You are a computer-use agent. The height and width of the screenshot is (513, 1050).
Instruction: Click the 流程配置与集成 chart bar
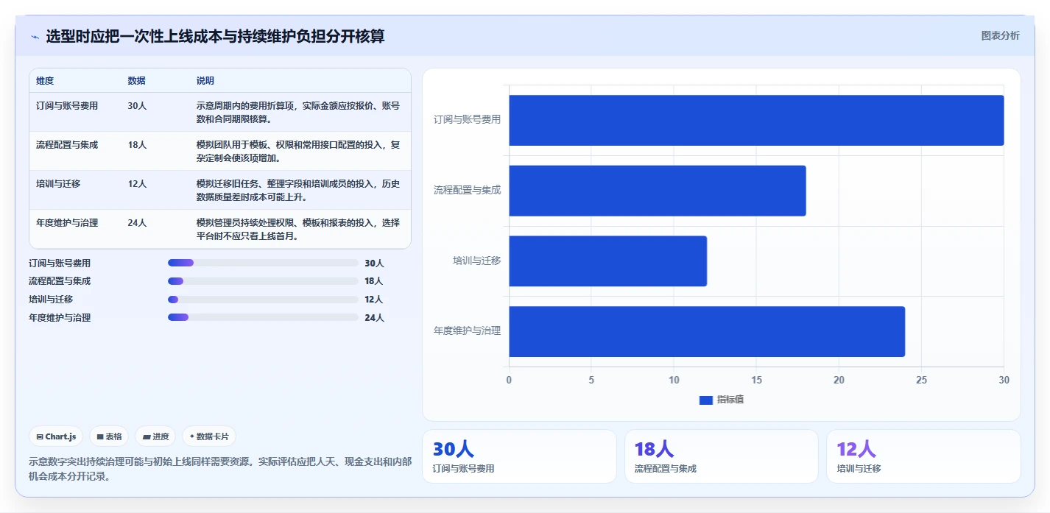tap(658, 191)
